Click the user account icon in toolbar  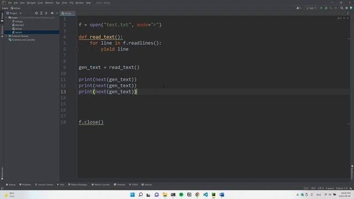(298, 8)
